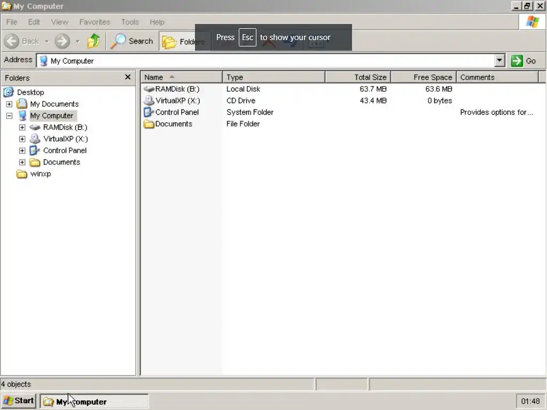Open the Start menu
Screen dimensions: 547x410
click(x=19, y=401)
